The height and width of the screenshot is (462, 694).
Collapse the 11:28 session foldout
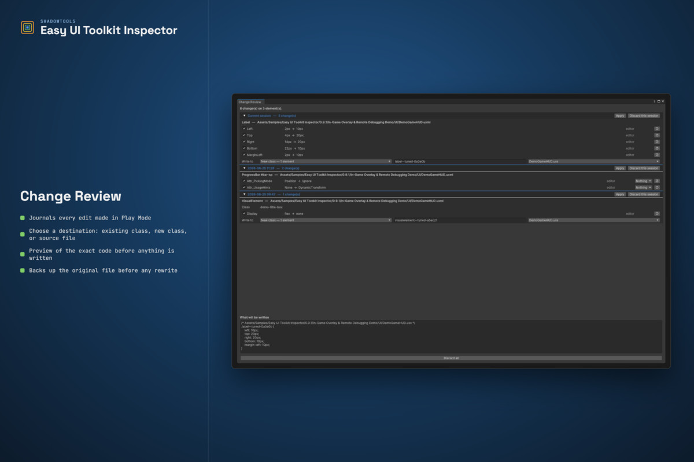pos(245,168)
